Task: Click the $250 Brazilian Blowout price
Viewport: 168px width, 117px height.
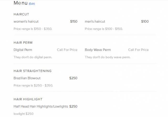Action: click(x=73, y=78)
